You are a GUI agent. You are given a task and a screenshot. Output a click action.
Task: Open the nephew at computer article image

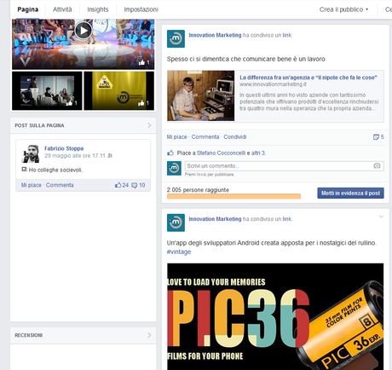[x=201, y=95]
